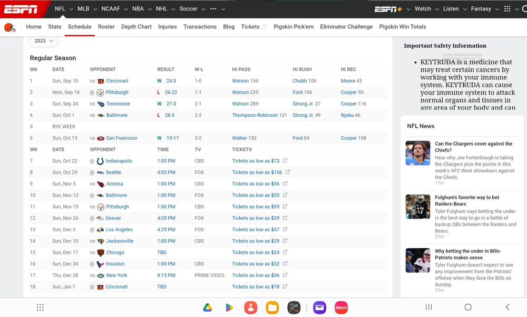
Task: Click Tickets as low as $106 link
Action: tap(257, 172)
